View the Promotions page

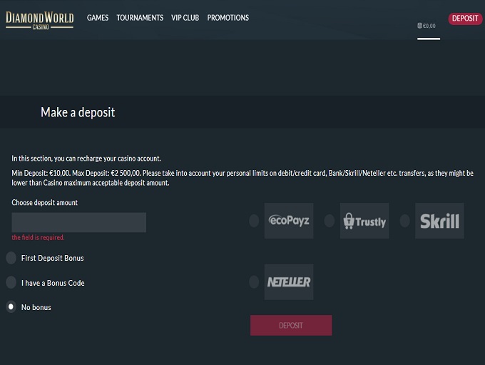click(228, 18)
